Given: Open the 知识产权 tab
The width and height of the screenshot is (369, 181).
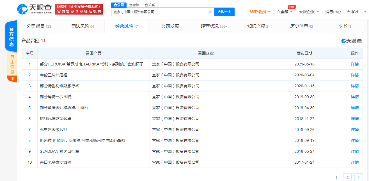Looking at the screenshot, I should [x=257, y=26].
